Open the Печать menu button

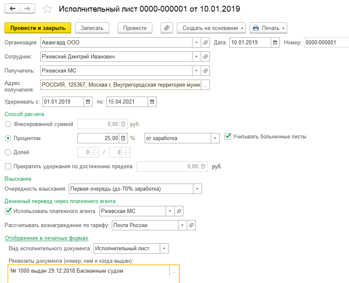coord(268,28)
